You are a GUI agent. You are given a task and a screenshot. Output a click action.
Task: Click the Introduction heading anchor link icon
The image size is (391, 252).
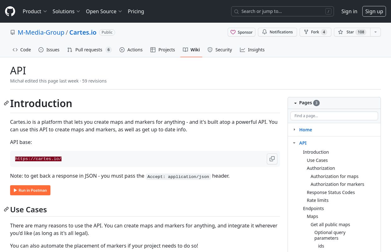pos(6,103)
